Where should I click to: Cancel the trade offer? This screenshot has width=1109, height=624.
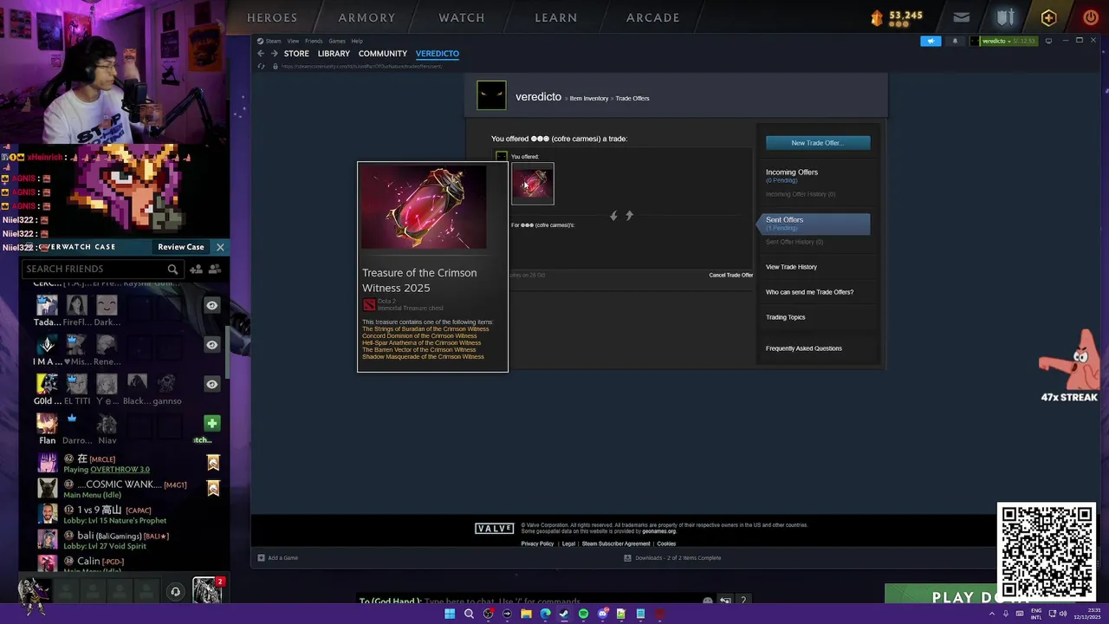tap(731, 276)
